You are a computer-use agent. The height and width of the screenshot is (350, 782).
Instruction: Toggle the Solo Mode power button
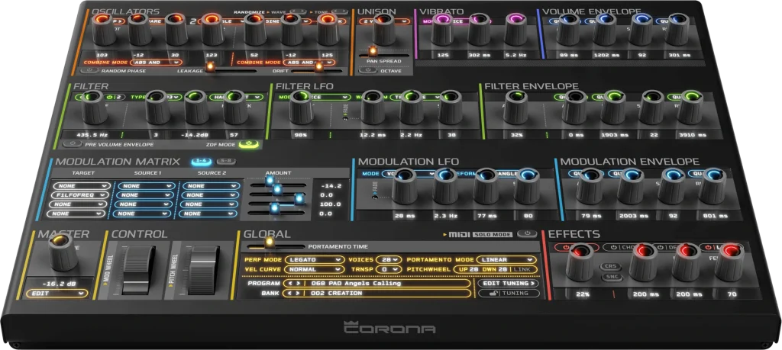(x=527, y=233)
